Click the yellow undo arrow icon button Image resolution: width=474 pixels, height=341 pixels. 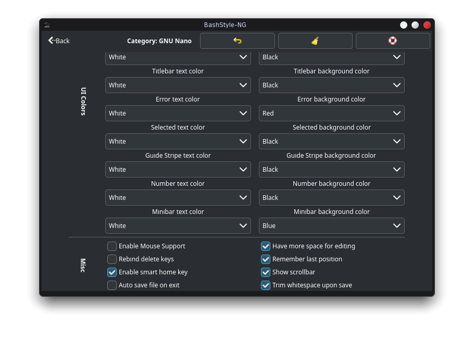238,41
